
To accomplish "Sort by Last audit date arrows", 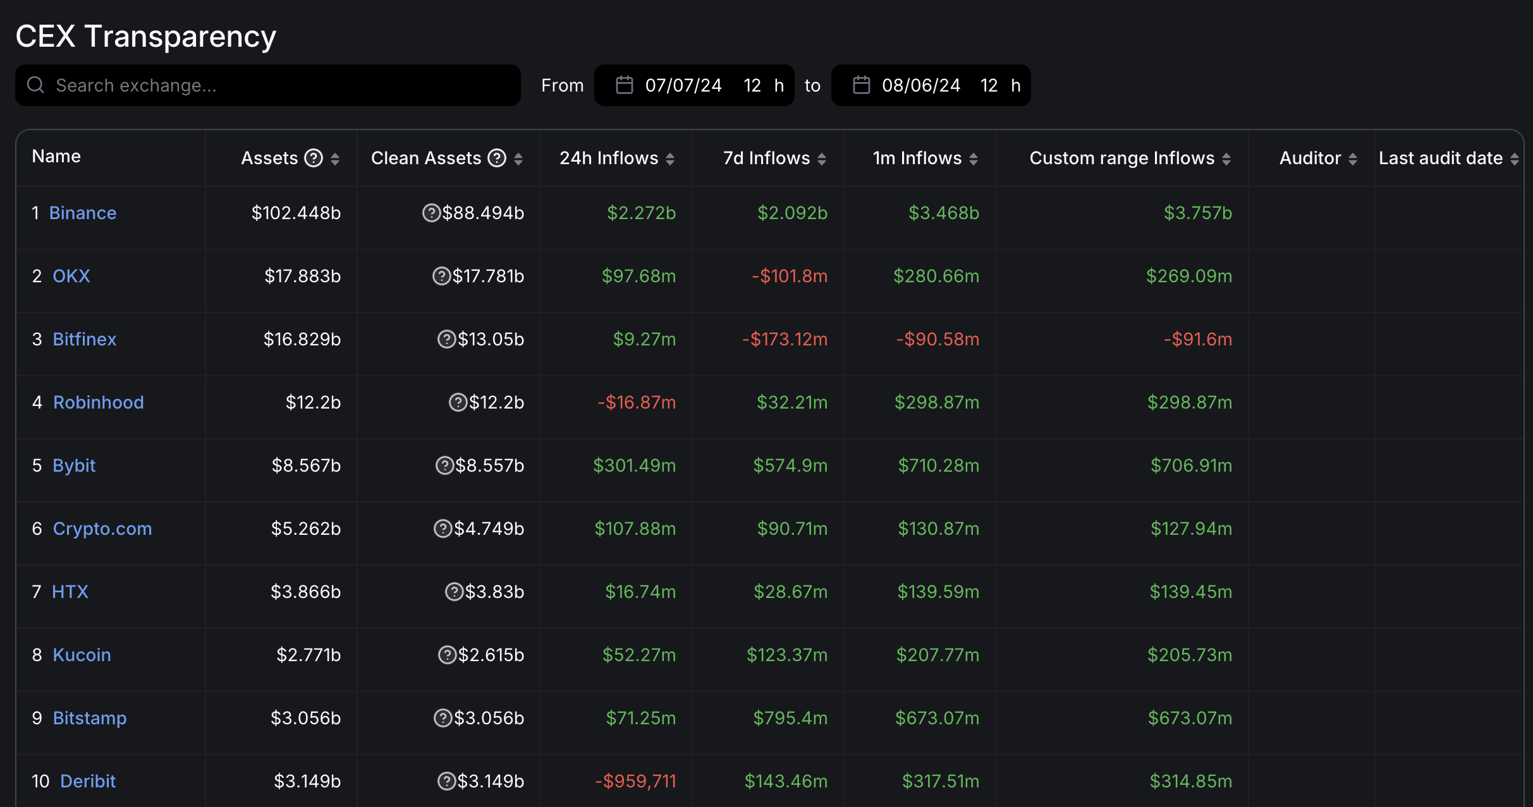I will pyautogui.click(x=1515, y=158).
